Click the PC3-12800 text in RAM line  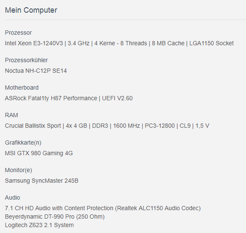(x=160, y=126)
